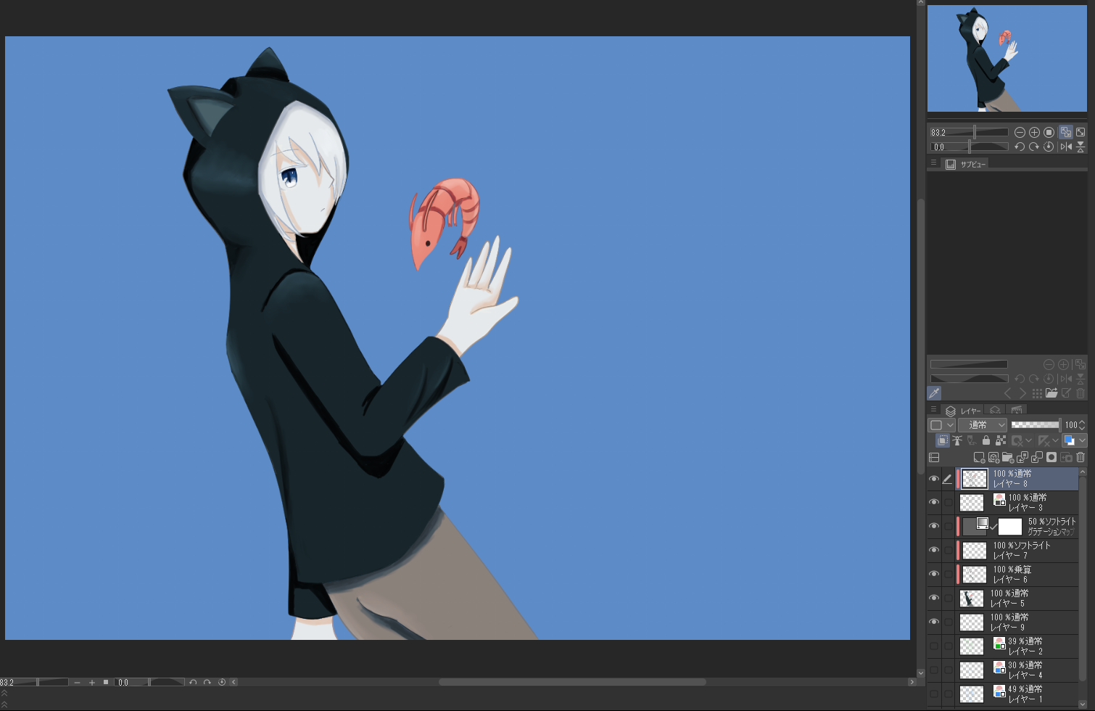Set as reference layer using lighthouse icon
The width and height of the screenshot is (1095, 711).
pos(957,440)
